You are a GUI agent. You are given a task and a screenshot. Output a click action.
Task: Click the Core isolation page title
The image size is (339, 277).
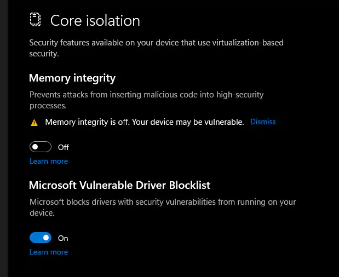[x=95, y=21]
